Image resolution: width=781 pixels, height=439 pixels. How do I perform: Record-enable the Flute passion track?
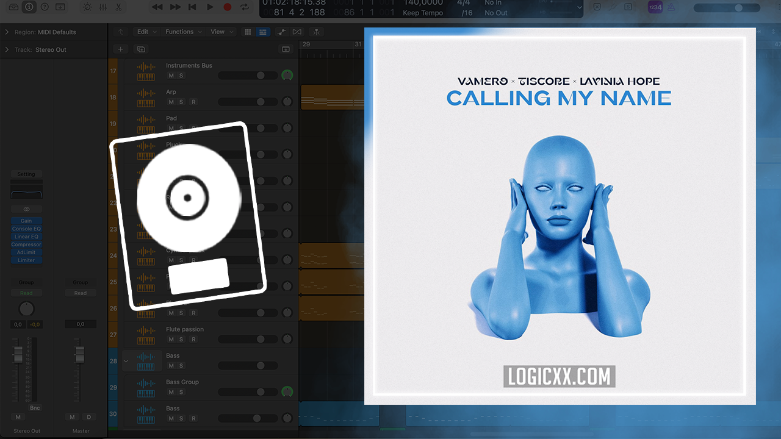pyautogui.click(x=193, y=339)
